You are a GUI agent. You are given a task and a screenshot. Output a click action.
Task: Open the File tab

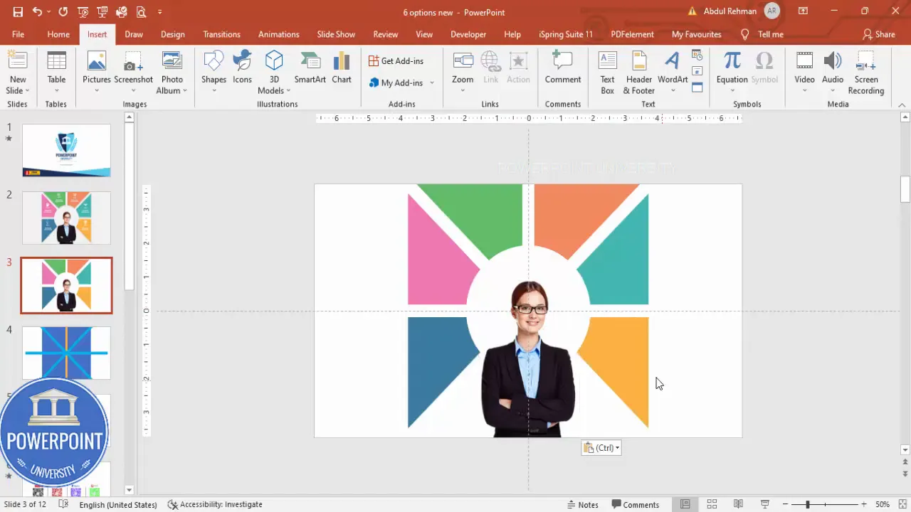click(18, 34)
